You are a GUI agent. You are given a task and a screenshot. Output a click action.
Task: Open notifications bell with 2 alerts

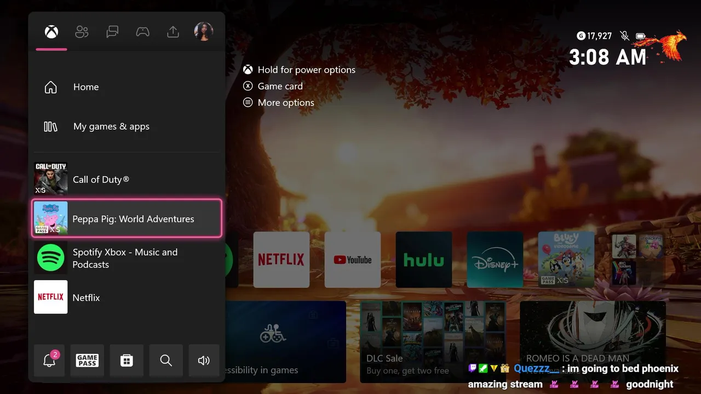pyautogui.click(x=49, y=360)
